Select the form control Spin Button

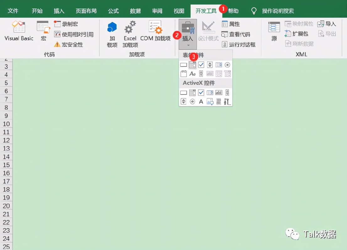[210, 65]
